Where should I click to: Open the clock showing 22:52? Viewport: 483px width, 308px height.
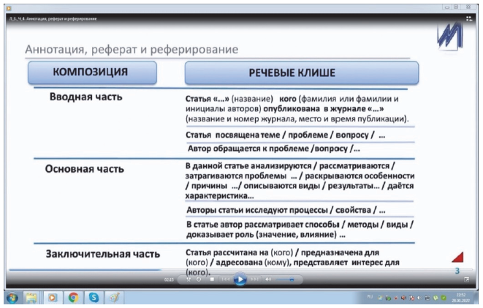click(461, 298)
